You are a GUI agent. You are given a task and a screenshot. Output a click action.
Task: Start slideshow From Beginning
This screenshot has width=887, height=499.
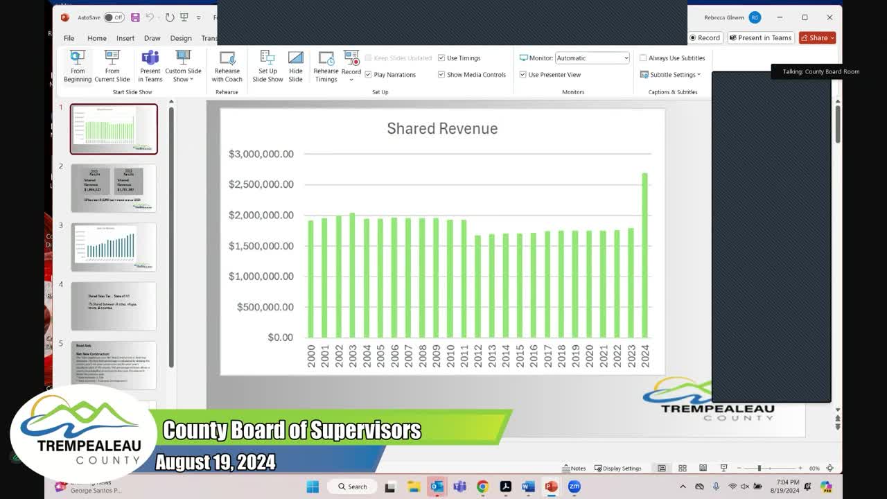click(78, 67)
